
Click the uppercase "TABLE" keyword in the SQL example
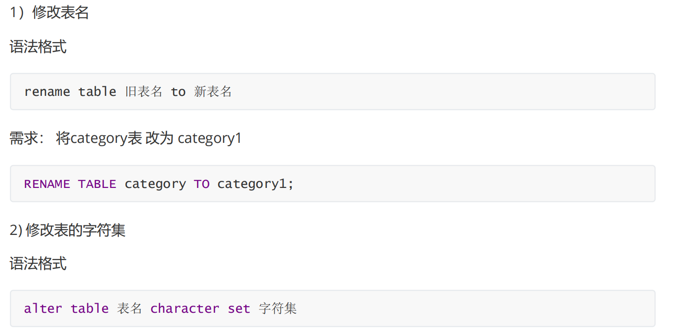(97, 184)
